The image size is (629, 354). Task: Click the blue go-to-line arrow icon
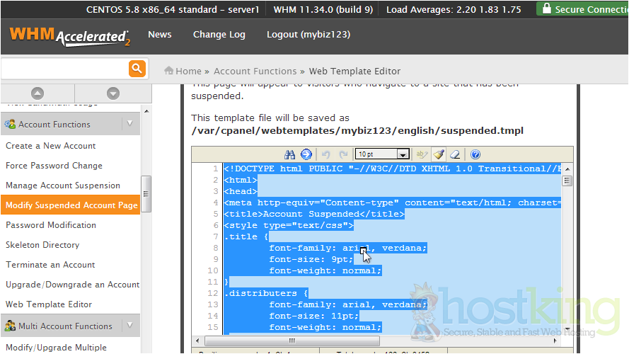306,154
